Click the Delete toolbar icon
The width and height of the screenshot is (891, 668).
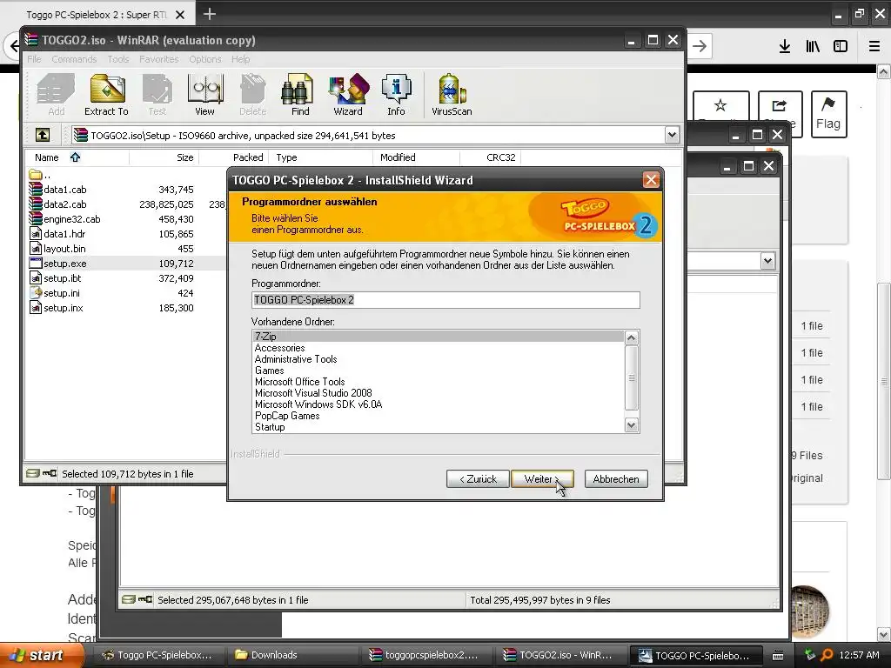click(252, 94)
